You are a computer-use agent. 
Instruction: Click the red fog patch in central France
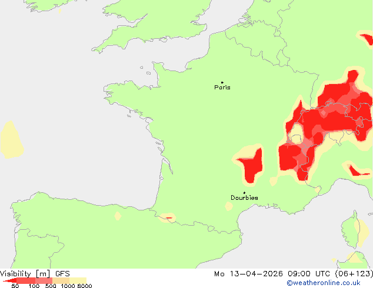[x=252, y=166]
